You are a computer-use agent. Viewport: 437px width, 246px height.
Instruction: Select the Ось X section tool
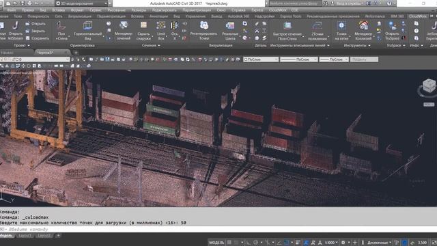175,30
